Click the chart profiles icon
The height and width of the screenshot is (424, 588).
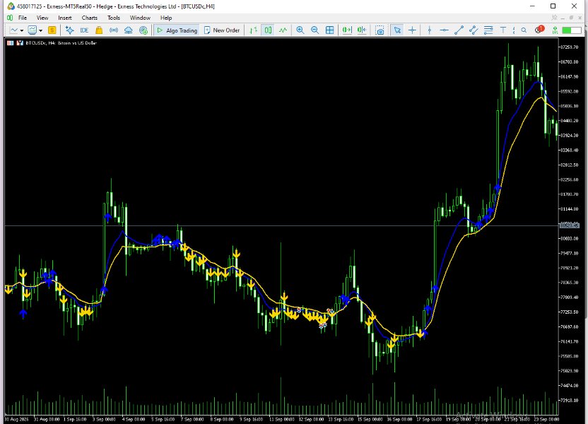33,30
